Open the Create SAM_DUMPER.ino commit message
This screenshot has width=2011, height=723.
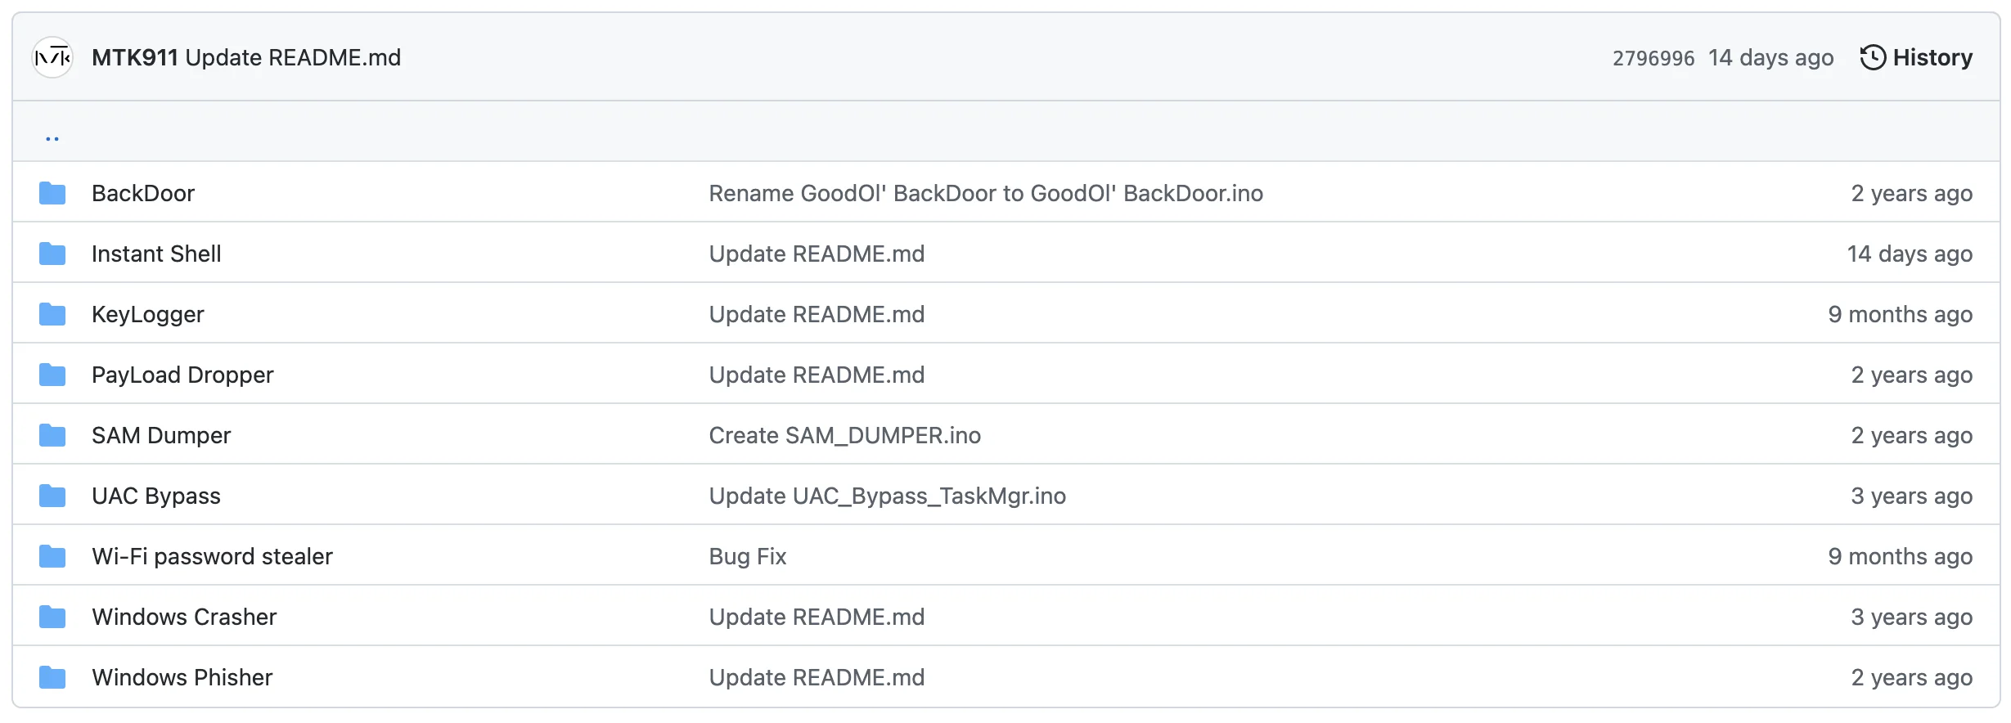pos(845,435)
